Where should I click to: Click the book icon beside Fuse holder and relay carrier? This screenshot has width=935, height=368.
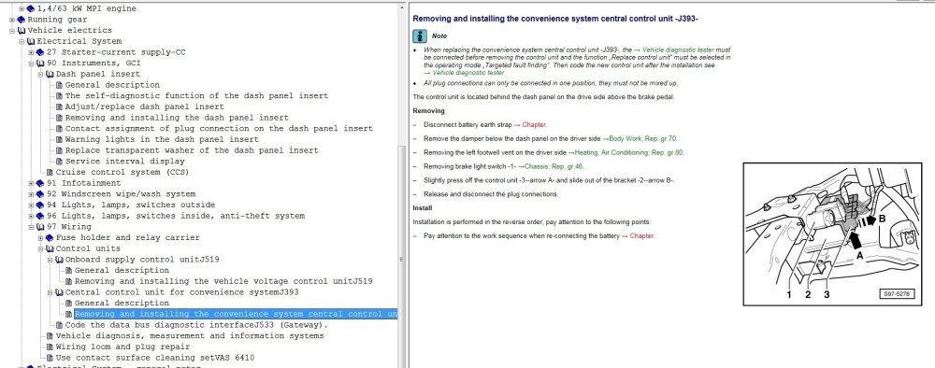click(x=50, y=237)
